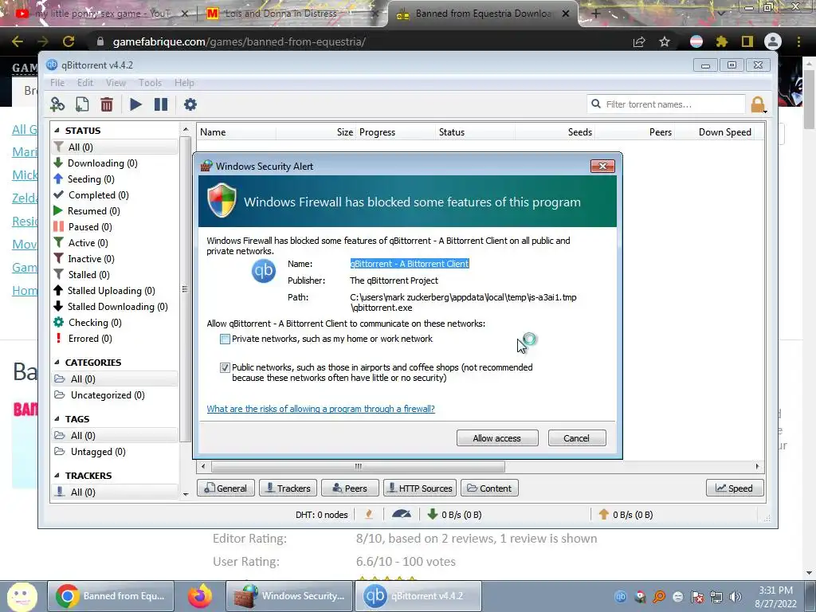The width and height of the screenshot is (816, 612).
Task: Click the orange upload speed arrow
Action: click(x=604, y=514)
